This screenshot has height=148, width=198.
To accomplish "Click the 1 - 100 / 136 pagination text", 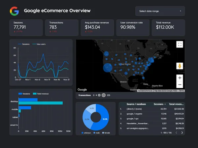I will pos(166,133).
